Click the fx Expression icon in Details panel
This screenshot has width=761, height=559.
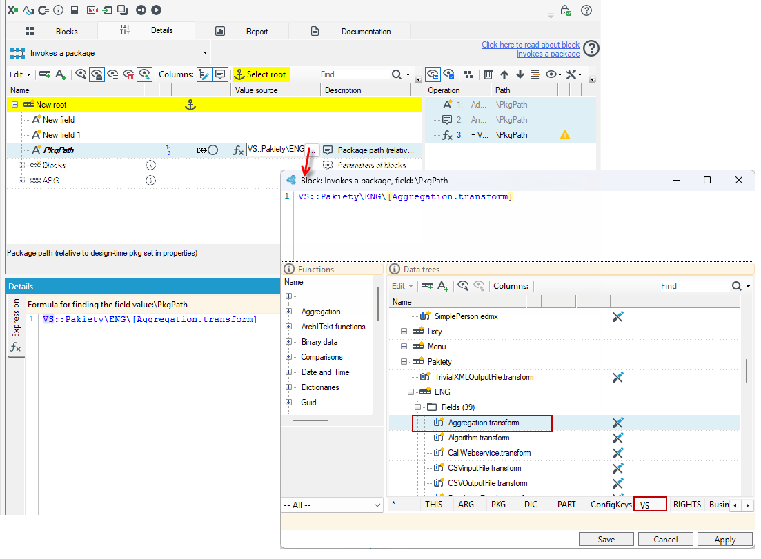pyautogui.click(x=16, y=347)
